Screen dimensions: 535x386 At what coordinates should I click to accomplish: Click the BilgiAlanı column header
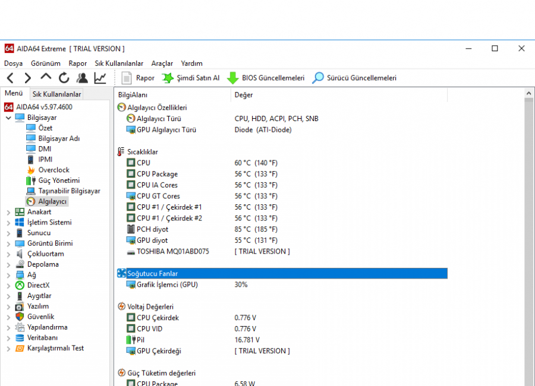[x=173, y=95]
